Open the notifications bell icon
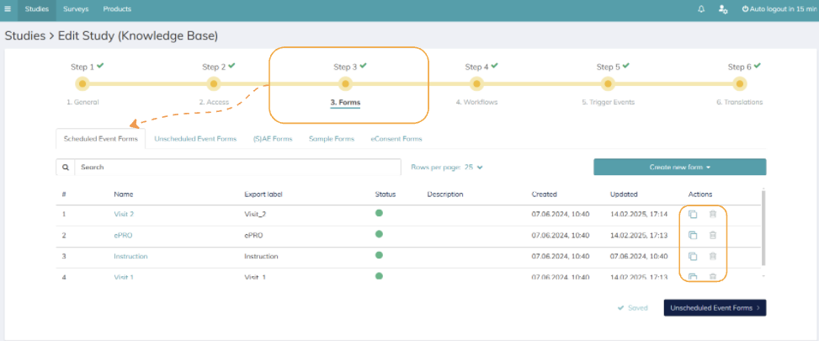This screenshot has width=819, height=341. coord(701,9)
